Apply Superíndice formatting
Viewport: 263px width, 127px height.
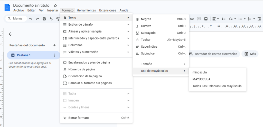click(x=161, y=47)
